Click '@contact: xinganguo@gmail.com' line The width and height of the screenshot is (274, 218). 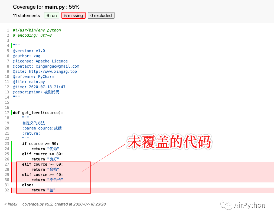tap(46, 67)
